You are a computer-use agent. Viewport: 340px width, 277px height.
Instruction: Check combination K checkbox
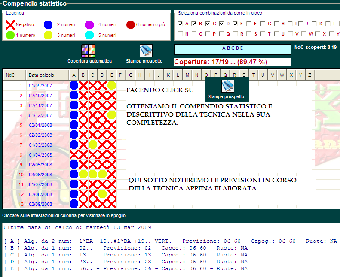point(314,24)
